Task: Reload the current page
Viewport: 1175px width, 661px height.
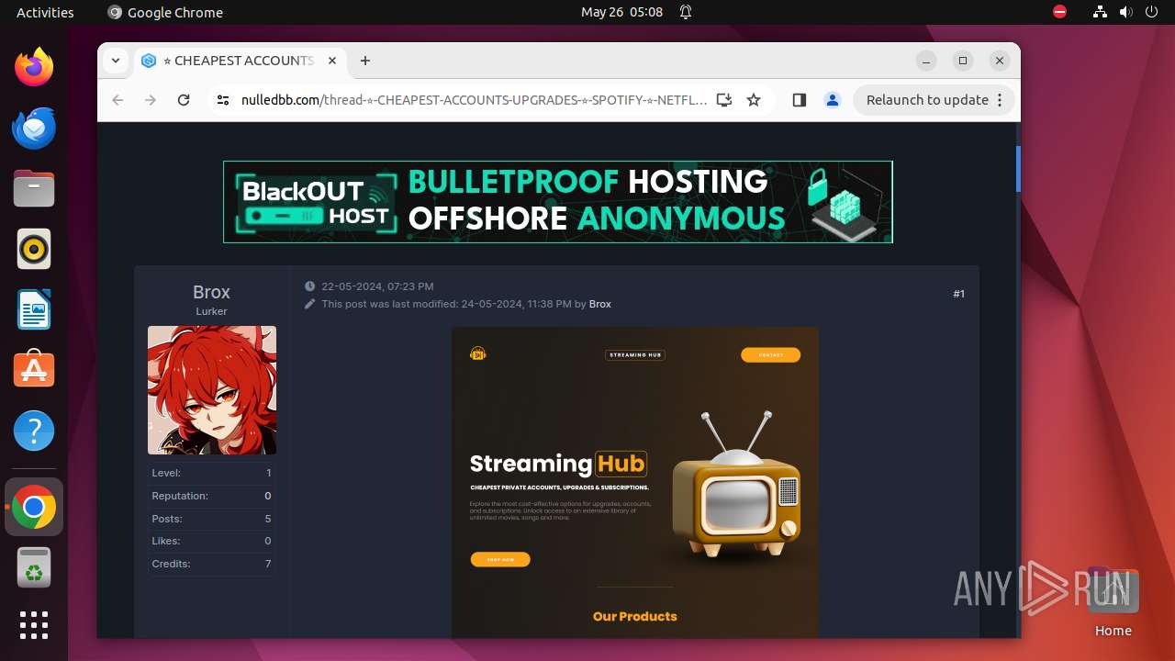Action: [x=184, y=100]
